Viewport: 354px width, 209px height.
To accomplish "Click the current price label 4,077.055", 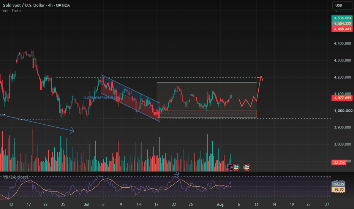I will [x=342, y=98].
